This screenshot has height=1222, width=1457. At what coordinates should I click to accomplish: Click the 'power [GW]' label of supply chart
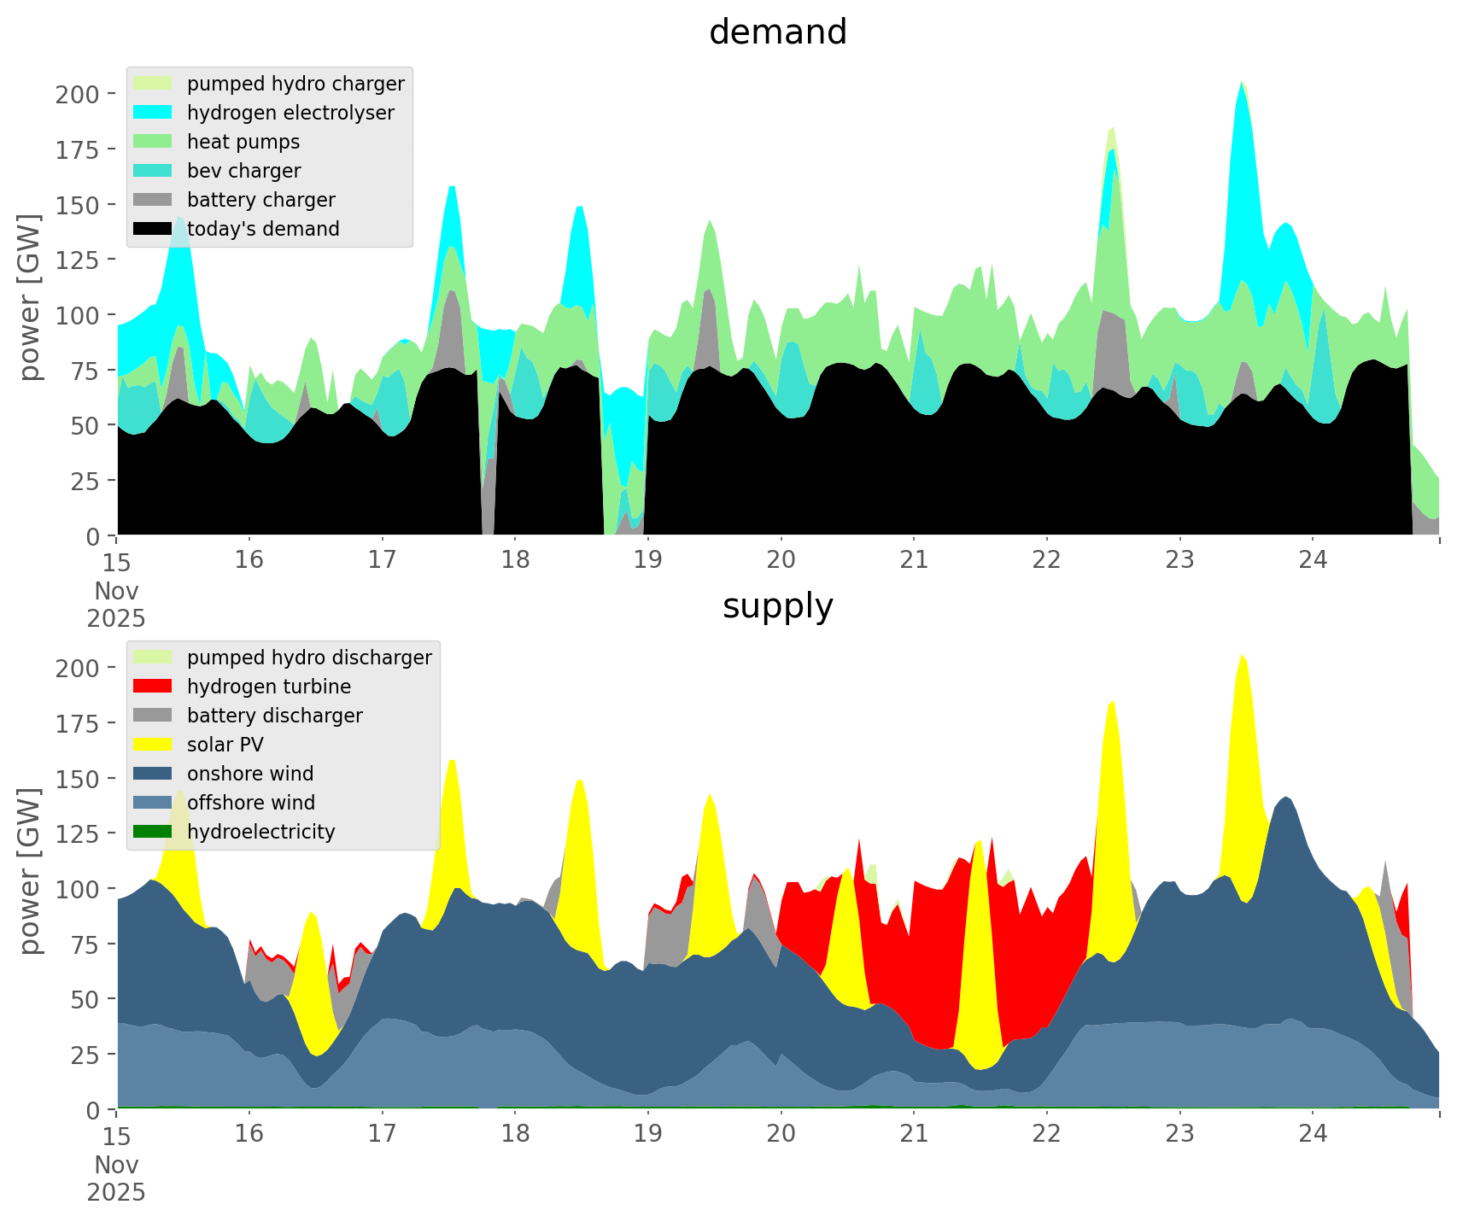pyautogui.click(x=30, y=871)
